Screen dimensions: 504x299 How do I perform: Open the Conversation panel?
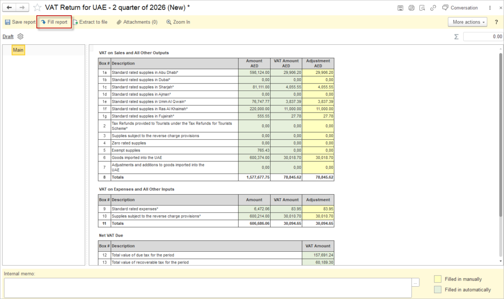click(460, 8)
